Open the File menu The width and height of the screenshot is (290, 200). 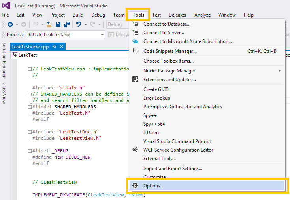point(5,15)
